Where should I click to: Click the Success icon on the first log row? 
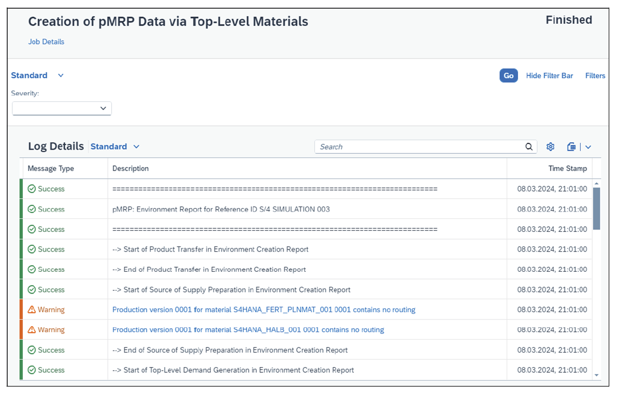coord(32,189)
